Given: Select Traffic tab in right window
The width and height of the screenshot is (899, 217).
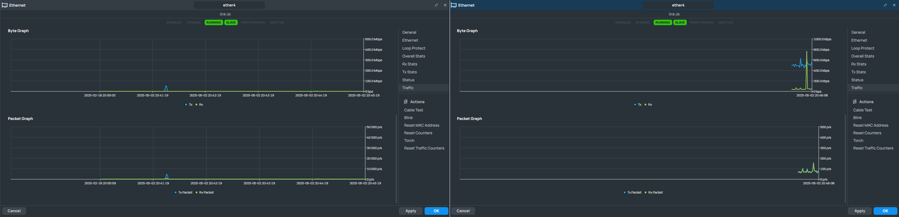Looking at the screenshot, I should click(x=872, y=88).
